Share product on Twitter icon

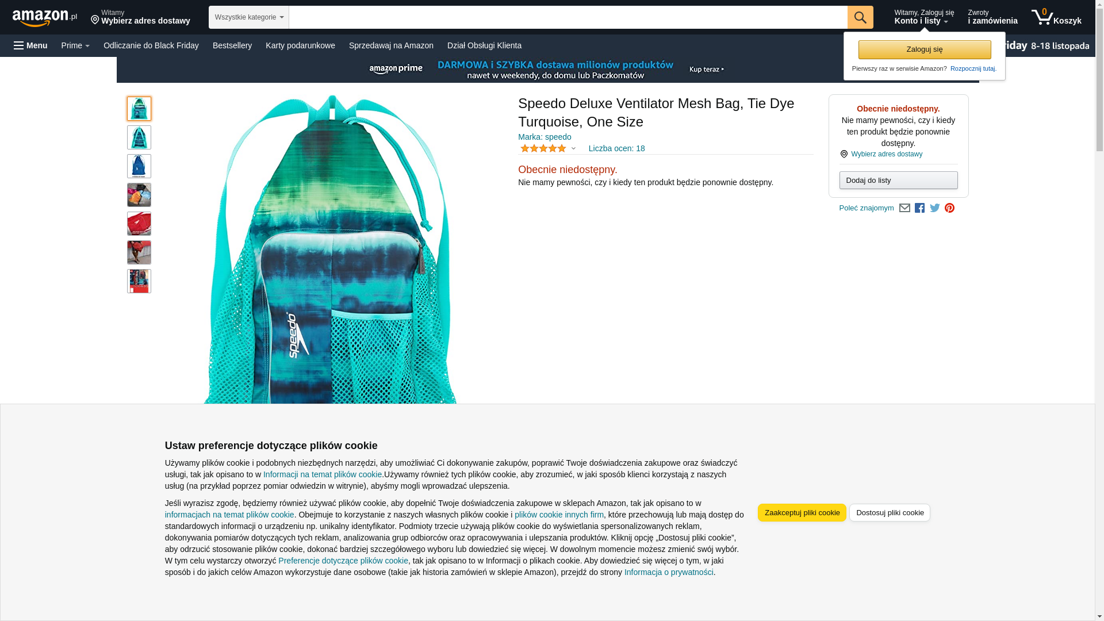[x=935, y=208]
